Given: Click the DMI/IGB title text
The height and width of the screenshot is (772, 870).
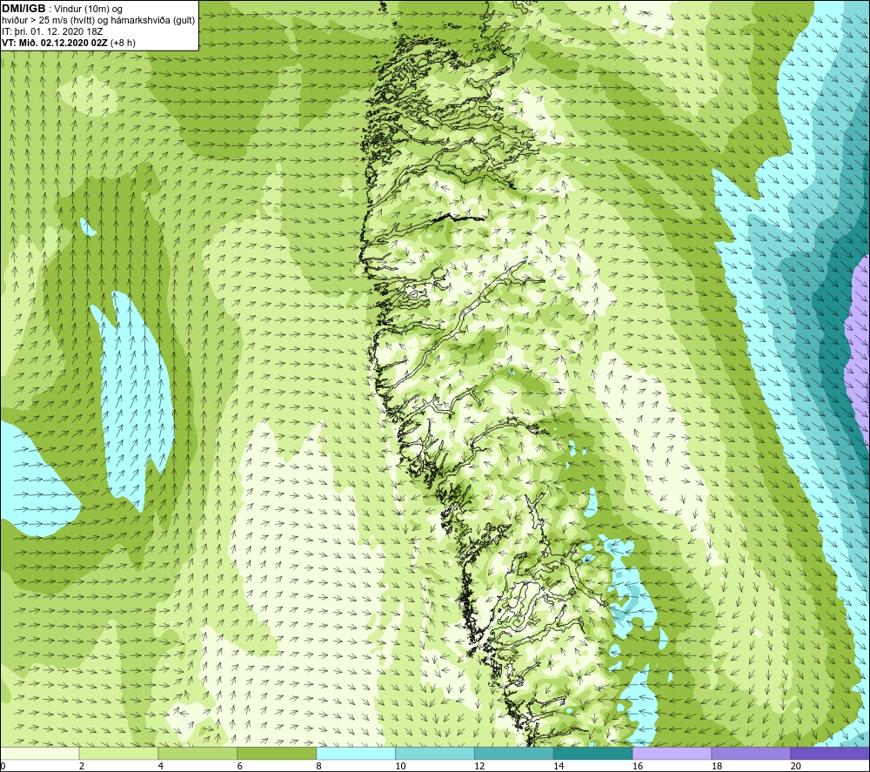Looking at the screenshot, I should [x=23, y=9].
